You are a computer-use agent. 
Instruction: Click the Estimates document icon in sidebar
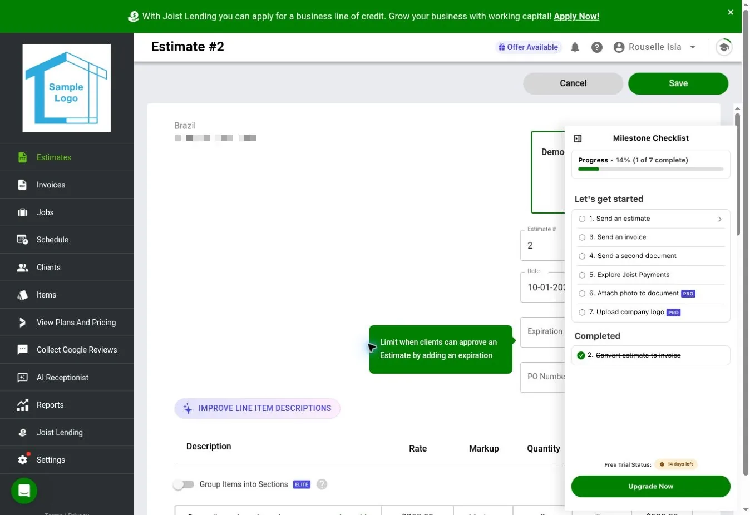(x=22, y=157)
